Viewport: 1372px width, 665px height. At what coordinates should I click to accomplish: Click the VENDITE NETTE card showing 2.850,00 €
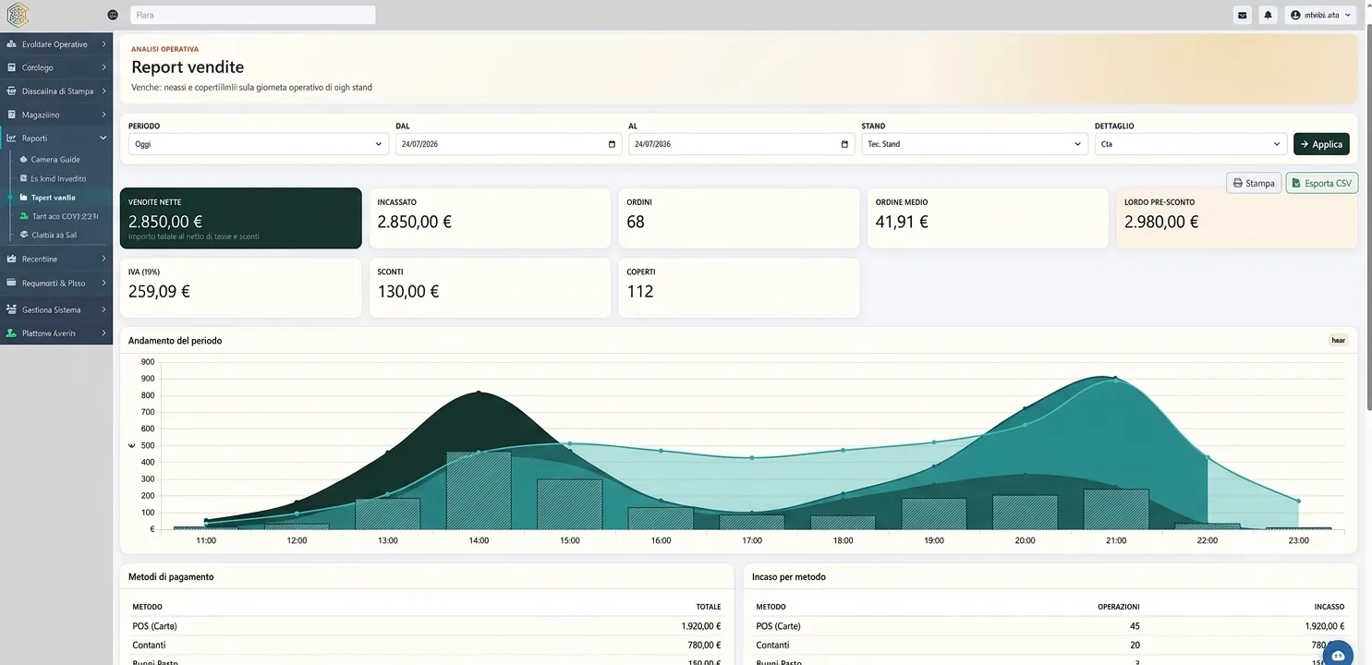(240, 218)
